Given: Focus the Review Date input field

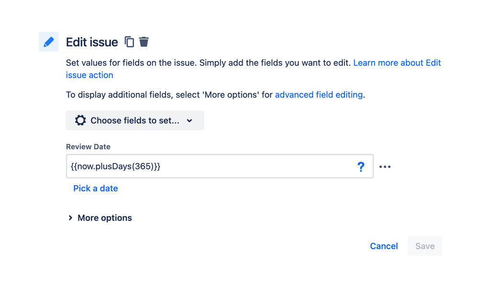Looking at the screenshot, I should click(x=220, y=166).
